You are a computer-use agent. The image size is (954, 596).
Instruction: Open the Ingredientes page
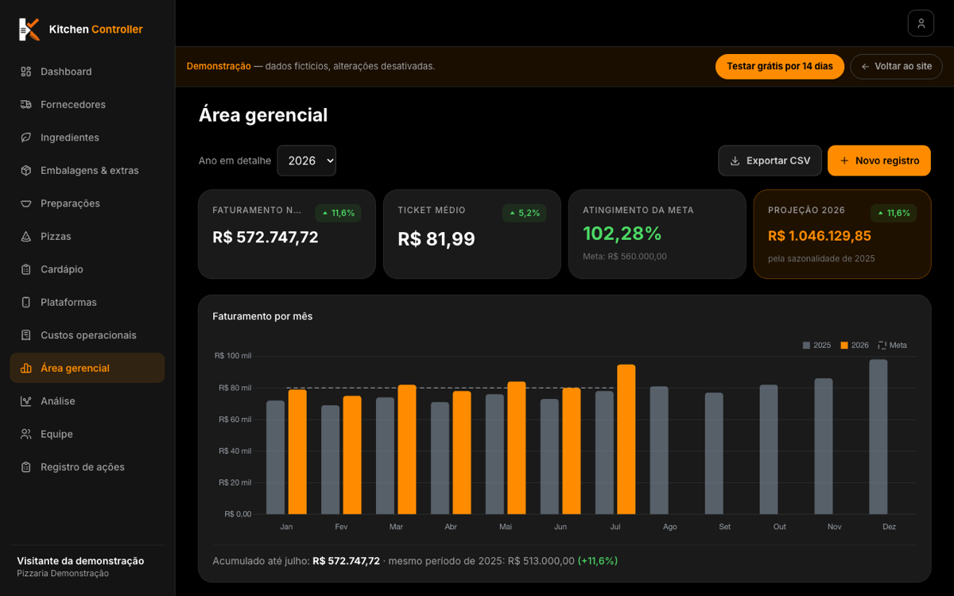point(87,137)
